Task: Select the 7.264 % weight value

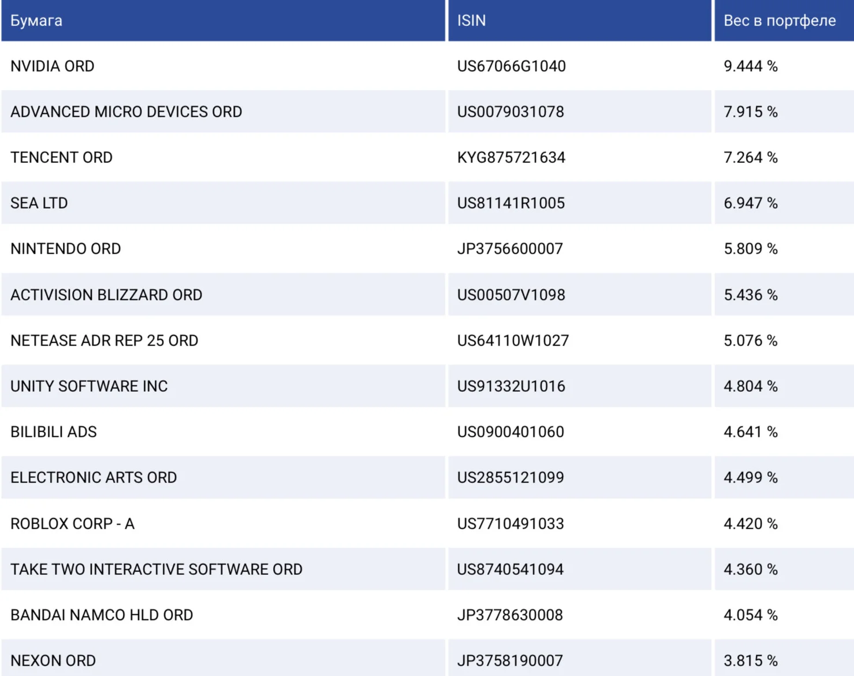Action: coord(751,158)
